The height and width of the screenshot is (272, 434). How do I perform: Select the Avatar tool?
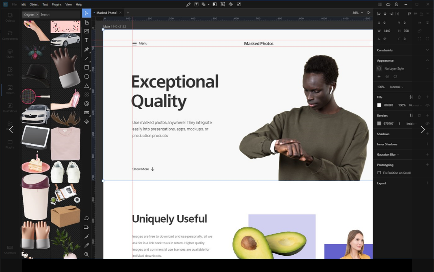point(87,104)
